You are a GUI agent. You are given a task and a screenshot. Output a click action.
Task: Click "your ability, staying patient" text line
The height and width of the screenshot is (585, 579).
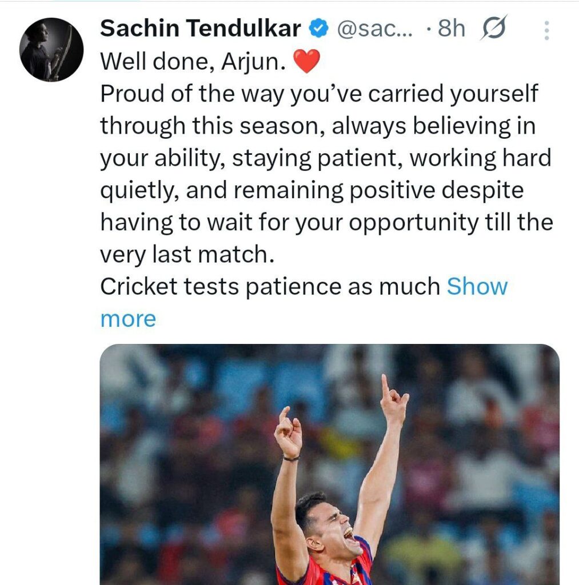[326, 158]
